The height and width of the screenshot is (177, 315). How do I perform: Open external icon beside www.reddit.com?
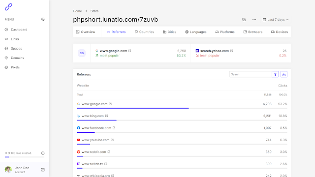point(109,152)
